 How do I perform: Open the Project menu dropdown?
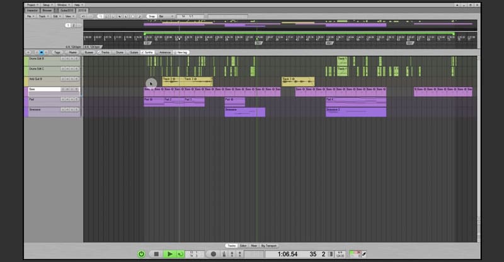pyautogui.click(x=32, y=4)
